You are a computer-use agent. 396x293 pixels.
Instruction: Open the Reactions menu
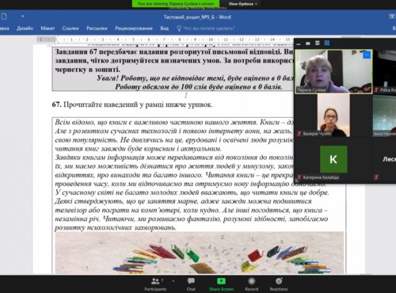click(x=279, y=284)
